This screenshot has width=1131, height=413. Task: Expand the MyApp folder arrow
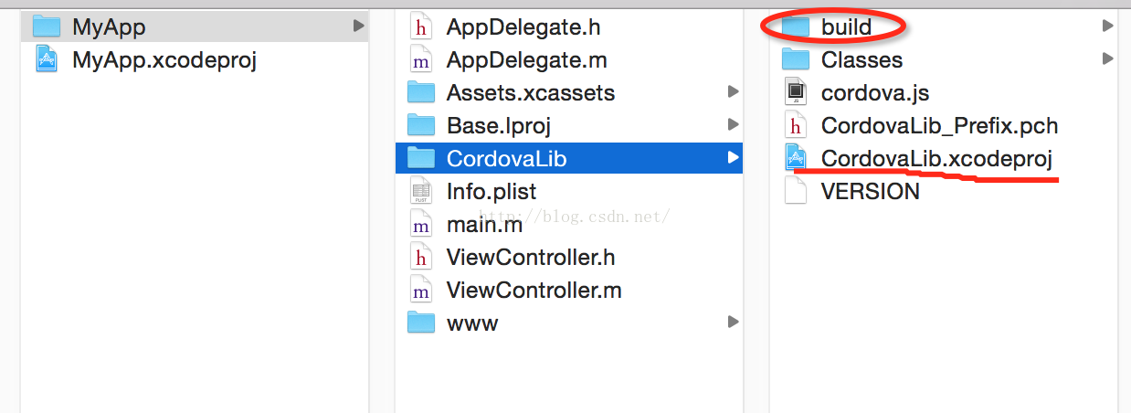359,26
